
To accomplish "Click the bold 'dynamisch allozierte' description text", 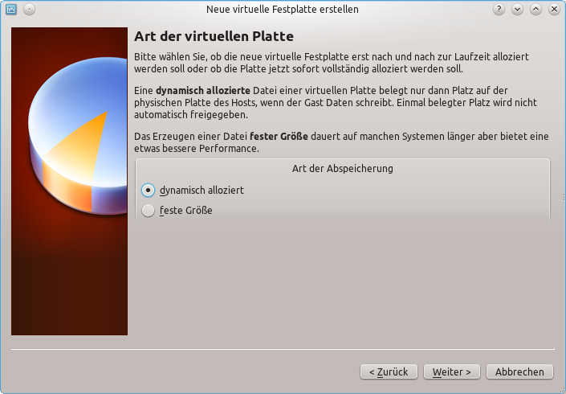I will (203, 91).
